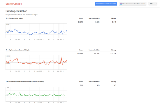The height and width of the screenshot is (106, 163).
Task: Click the low value 363
Action: 115,85
